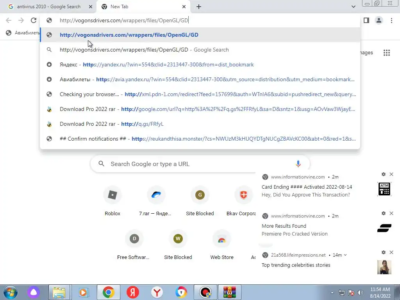The image size is (400, 300).
Task: Open the Site Blocked shortcut with W icon
Action: pyautogui.click(x=178, y=245)
